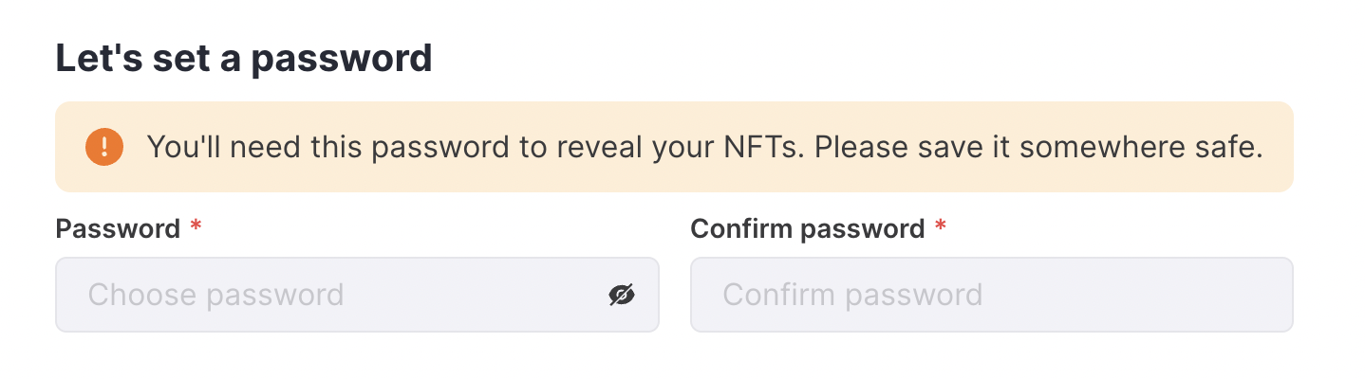Screen dimensions: 1365x379
Task: Select the greyed "Confirm password" placeholder text
Action: pyautogui.click(x=852, y=295)
